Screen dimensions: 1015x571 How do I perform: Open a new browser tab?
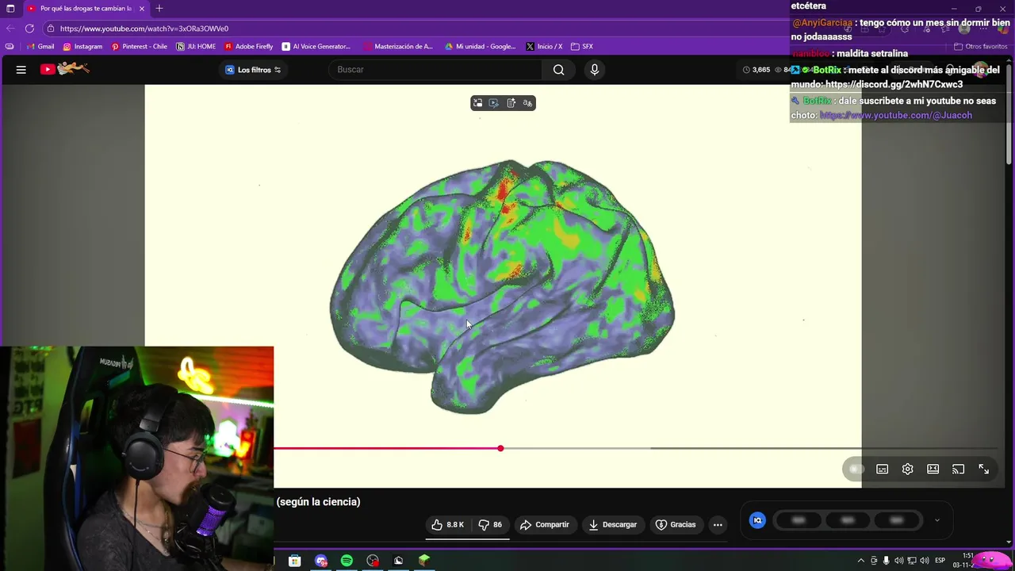(x=159, y=9)
